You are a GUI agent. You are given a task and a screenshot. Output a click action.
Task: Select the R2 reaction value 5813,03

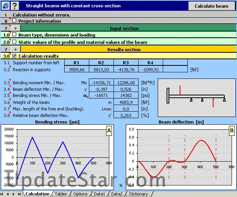(x=101, y=70)
